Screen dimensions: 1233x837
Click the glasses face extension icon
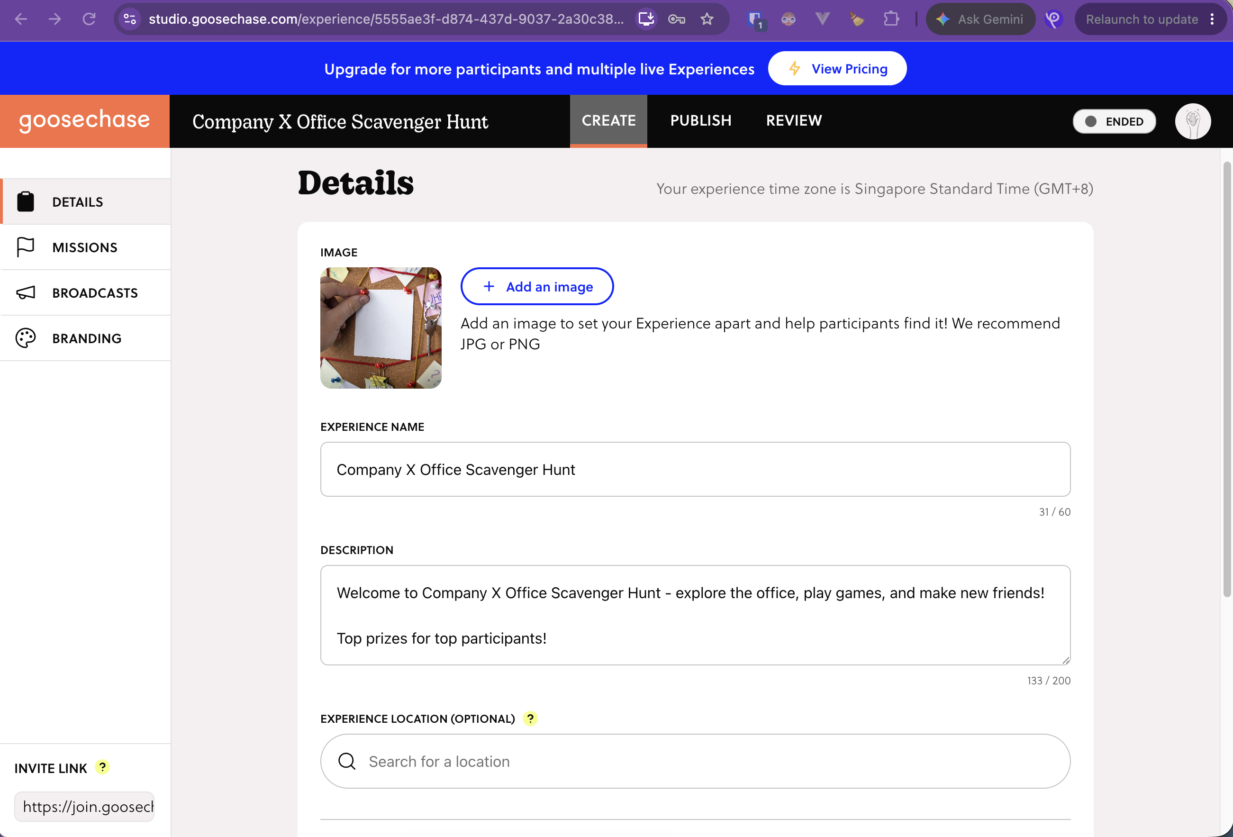[x=789, y=19]
